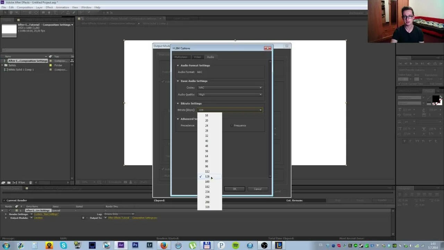Open the orange webcam taskbar icon
444x250 pixels.
point(49,245)
